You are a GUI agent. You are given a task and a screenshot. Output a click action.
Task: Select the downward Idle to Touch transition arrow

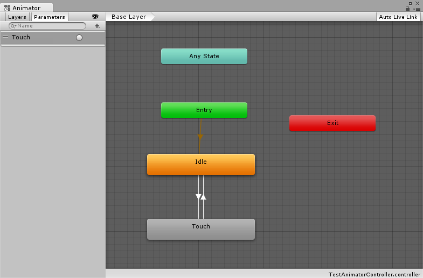click(x=198, y=197)
